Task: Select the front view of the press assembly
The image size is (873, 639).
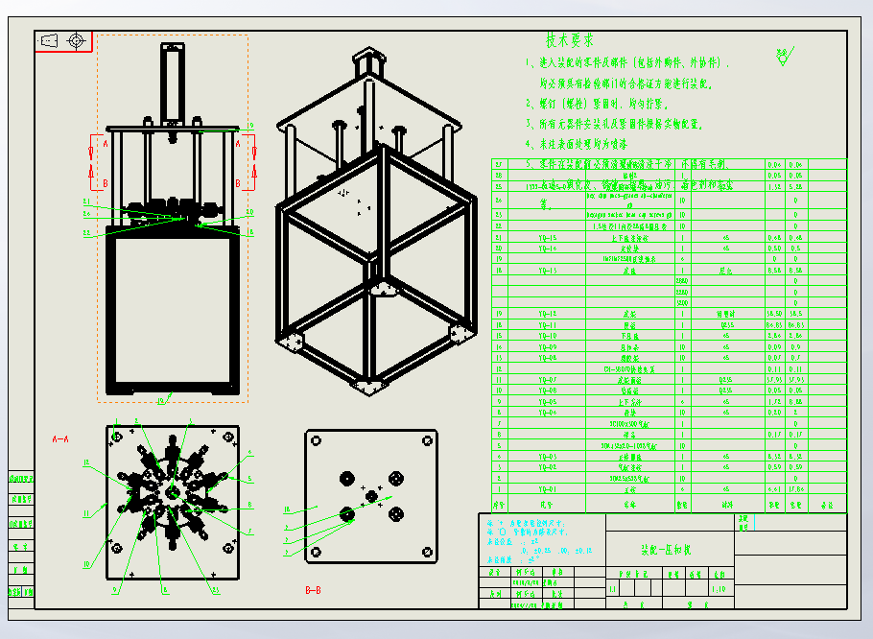Action: 173,218
